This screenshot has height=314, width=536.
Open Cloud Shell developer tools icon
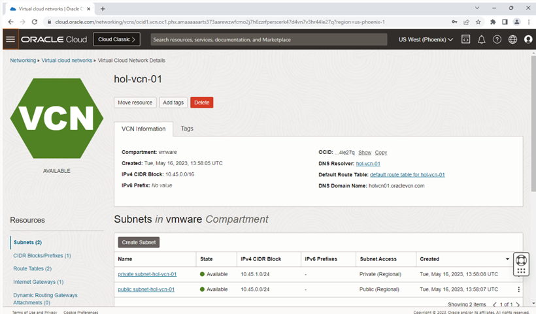465,40
